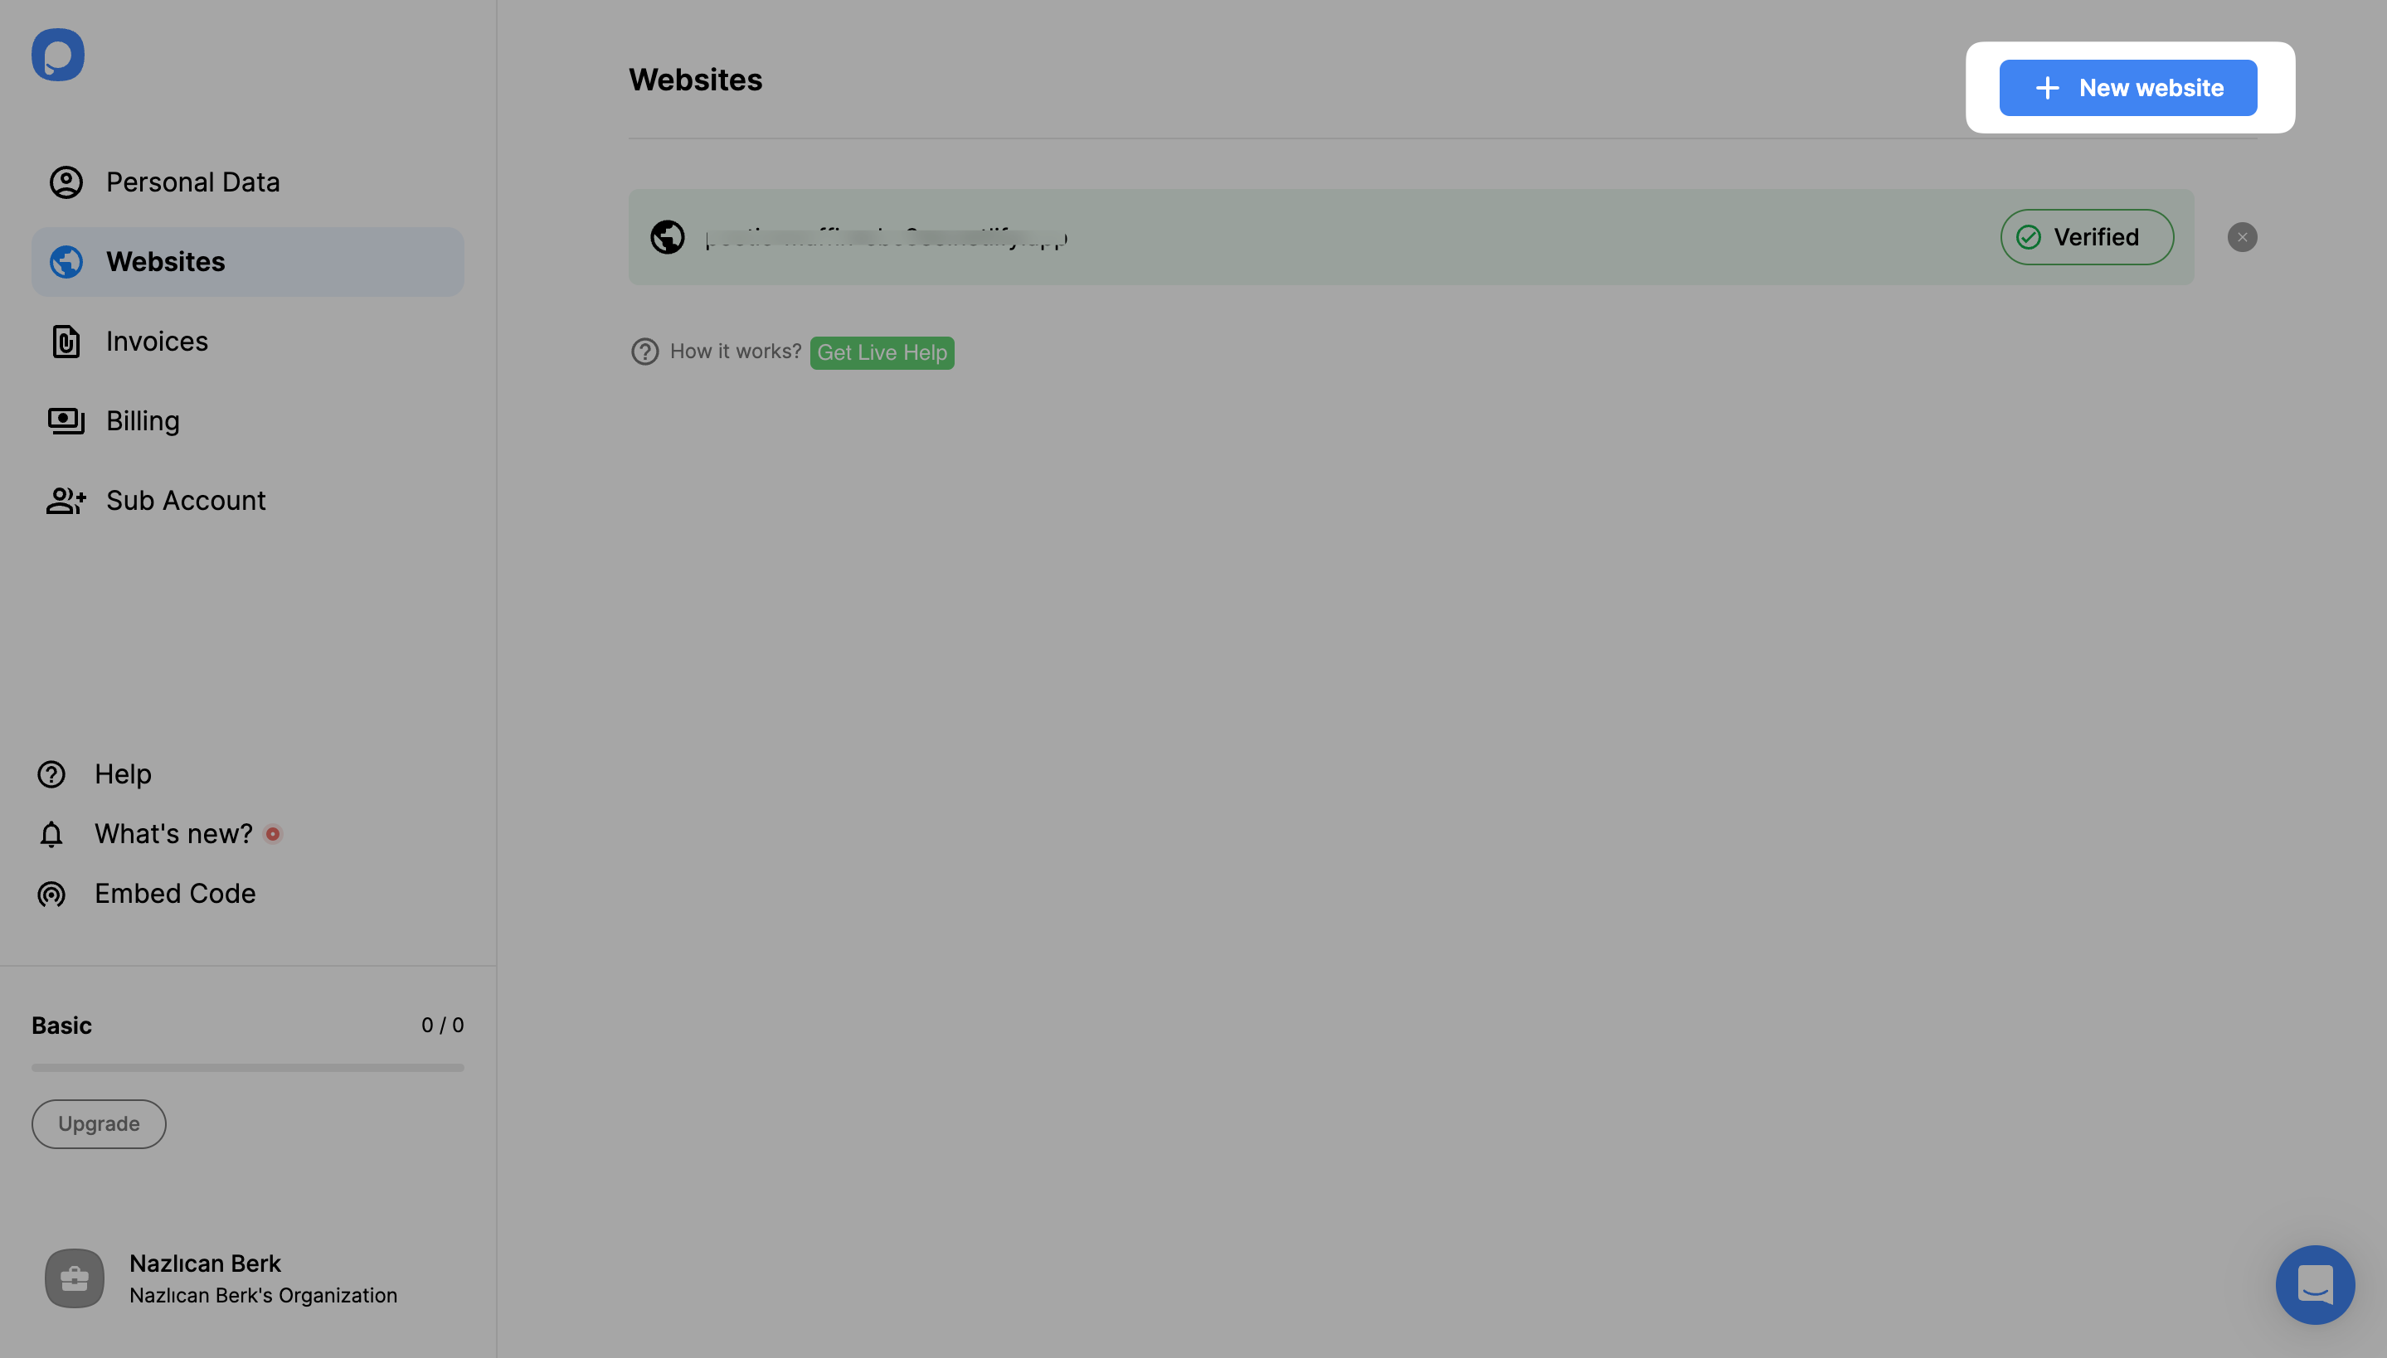Click the Personal Data sidebar icon
The image size is (2387, 1358).
[66, 182]
